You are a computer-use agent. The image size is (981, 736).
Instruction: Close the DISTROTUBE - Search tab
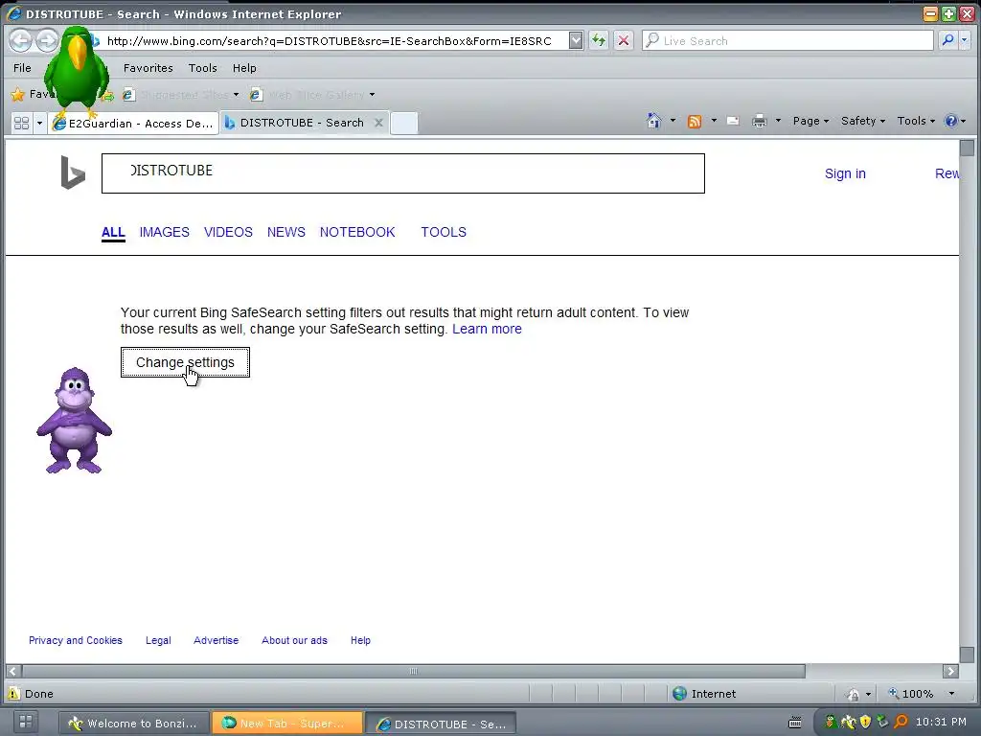point(378,123)
